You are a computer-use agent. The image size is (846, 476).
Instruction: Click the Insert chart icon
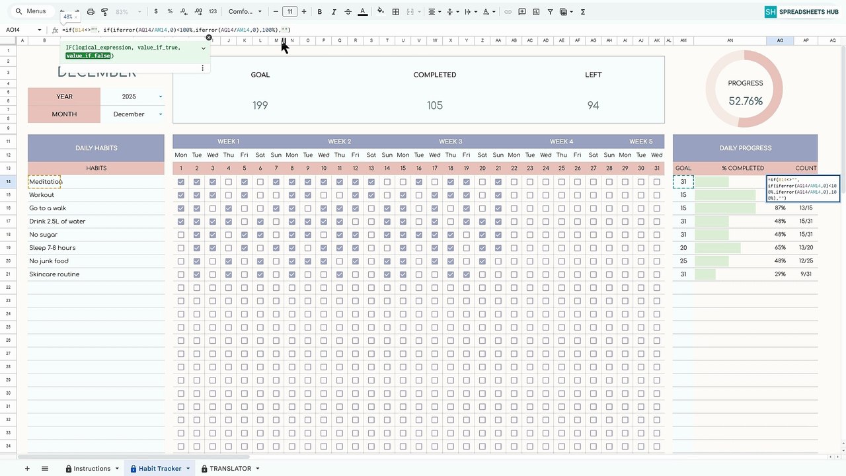point(536,12)
